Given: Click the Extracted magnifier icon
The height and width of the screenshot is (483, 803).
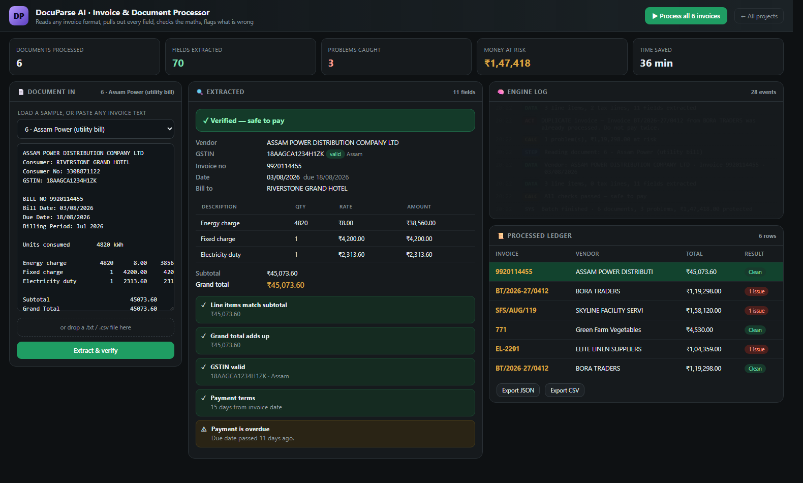Looking at the screenshot, I should pos(200,92).
